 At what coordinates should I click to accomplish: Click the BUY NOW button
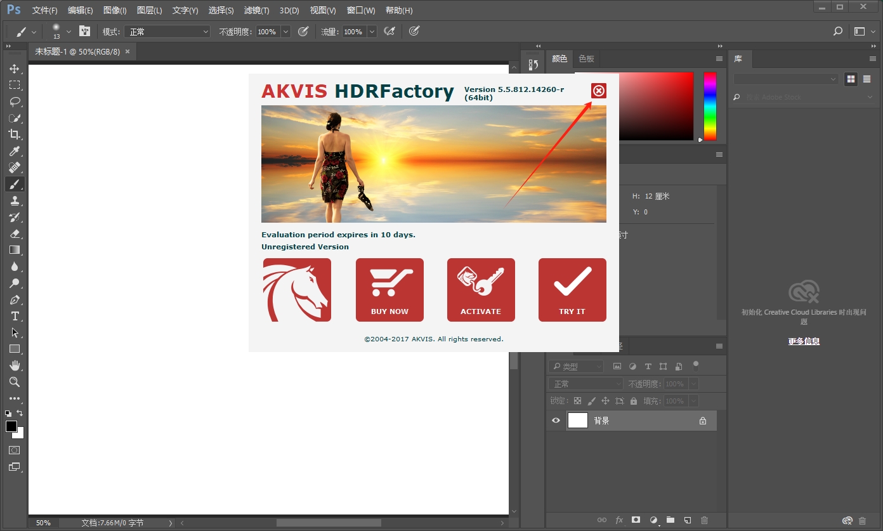click(x=389, y=290)
